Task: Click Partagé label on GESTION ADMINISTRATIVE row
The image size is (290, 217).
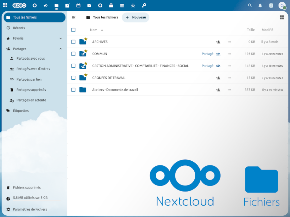Action: (207, 66)
